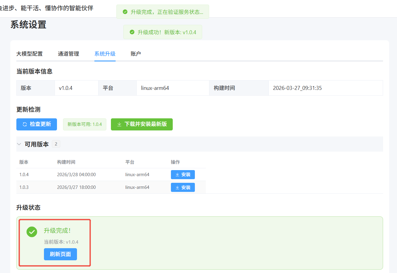Install version 1.0.3 from the table
397x273 pixels.
coord(183,187)
